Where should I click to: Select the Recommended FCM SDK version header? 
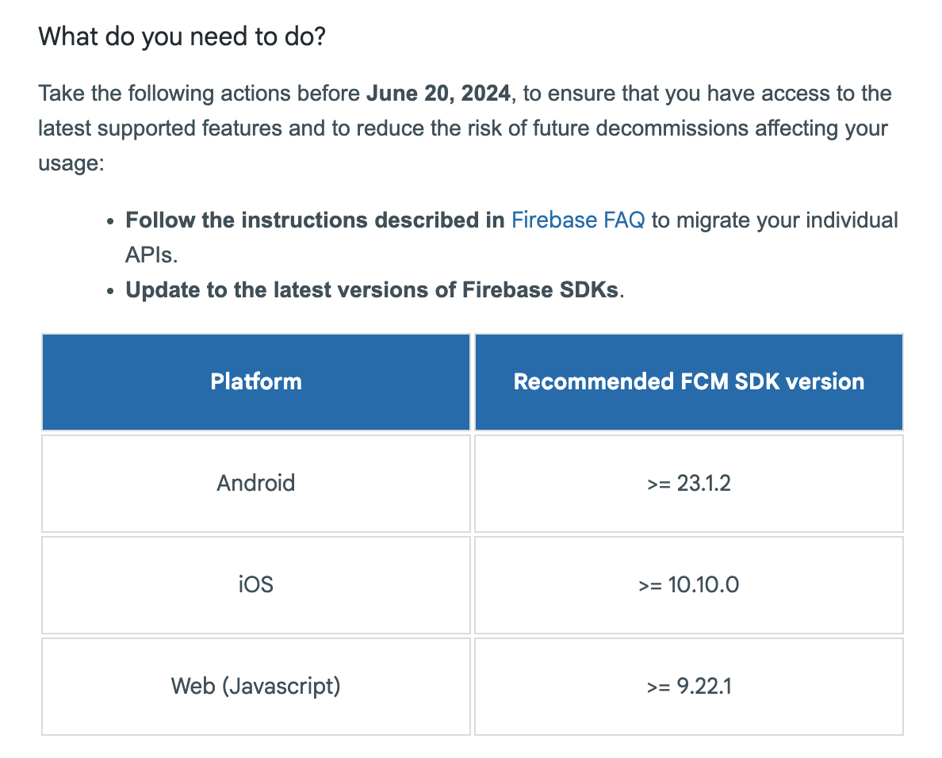point(688,382)
